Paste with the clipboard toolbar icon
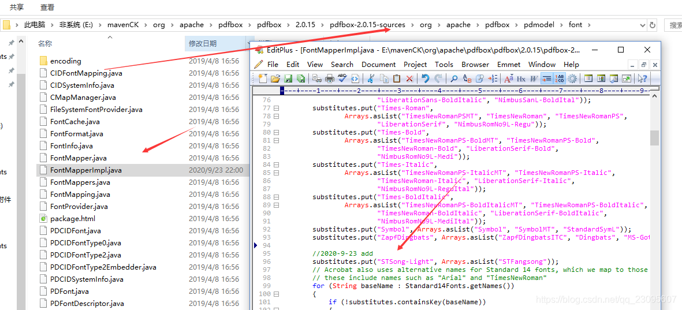 pyautogui.click(x=397, y=79)
